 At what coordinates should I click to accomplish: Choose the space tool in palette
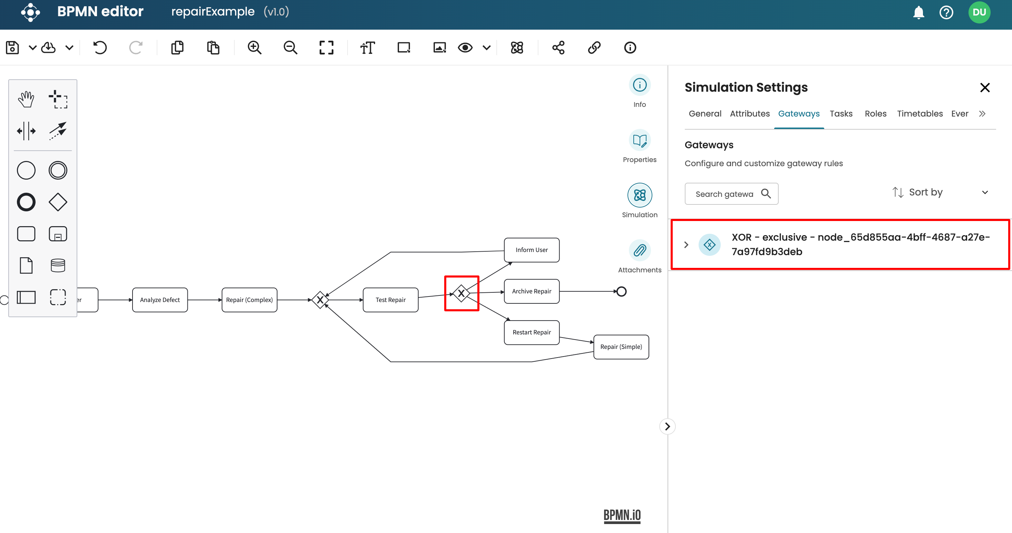point(26,131)
